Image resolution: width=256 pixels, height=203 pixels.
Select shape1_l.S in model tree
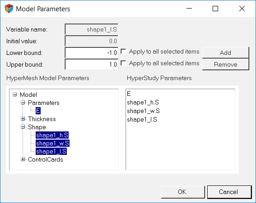[x=51, y=151]
